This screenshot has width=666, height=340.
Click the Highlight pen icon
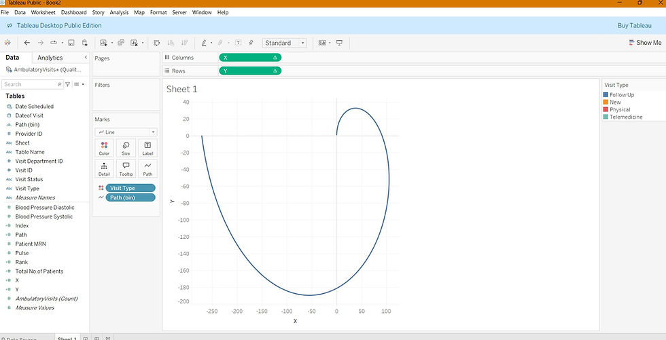pyautogui.click(x=204, y=43)
